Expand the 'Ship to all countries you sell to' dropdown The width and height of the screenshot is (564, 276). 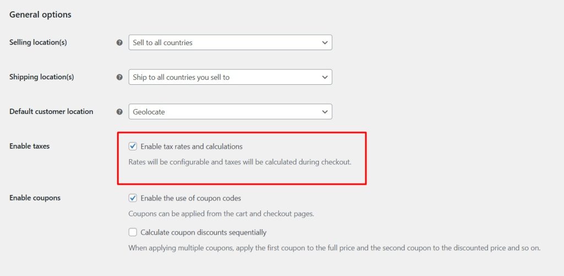click(230, 77)
